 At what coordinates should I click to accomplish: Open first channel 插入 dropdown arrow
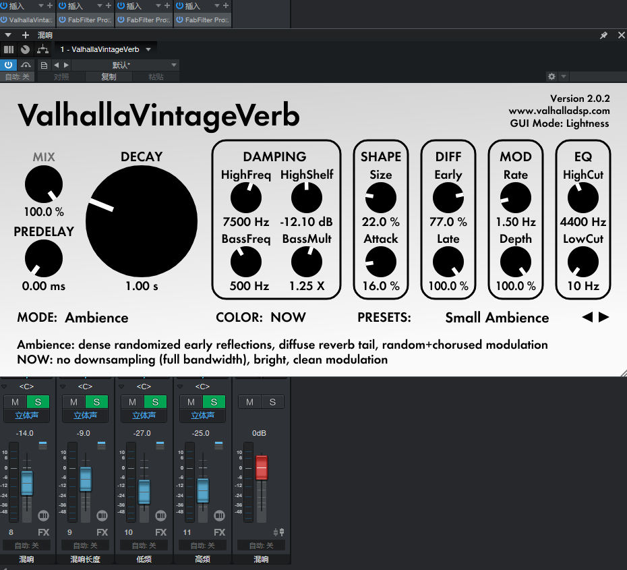pos(40,5)
